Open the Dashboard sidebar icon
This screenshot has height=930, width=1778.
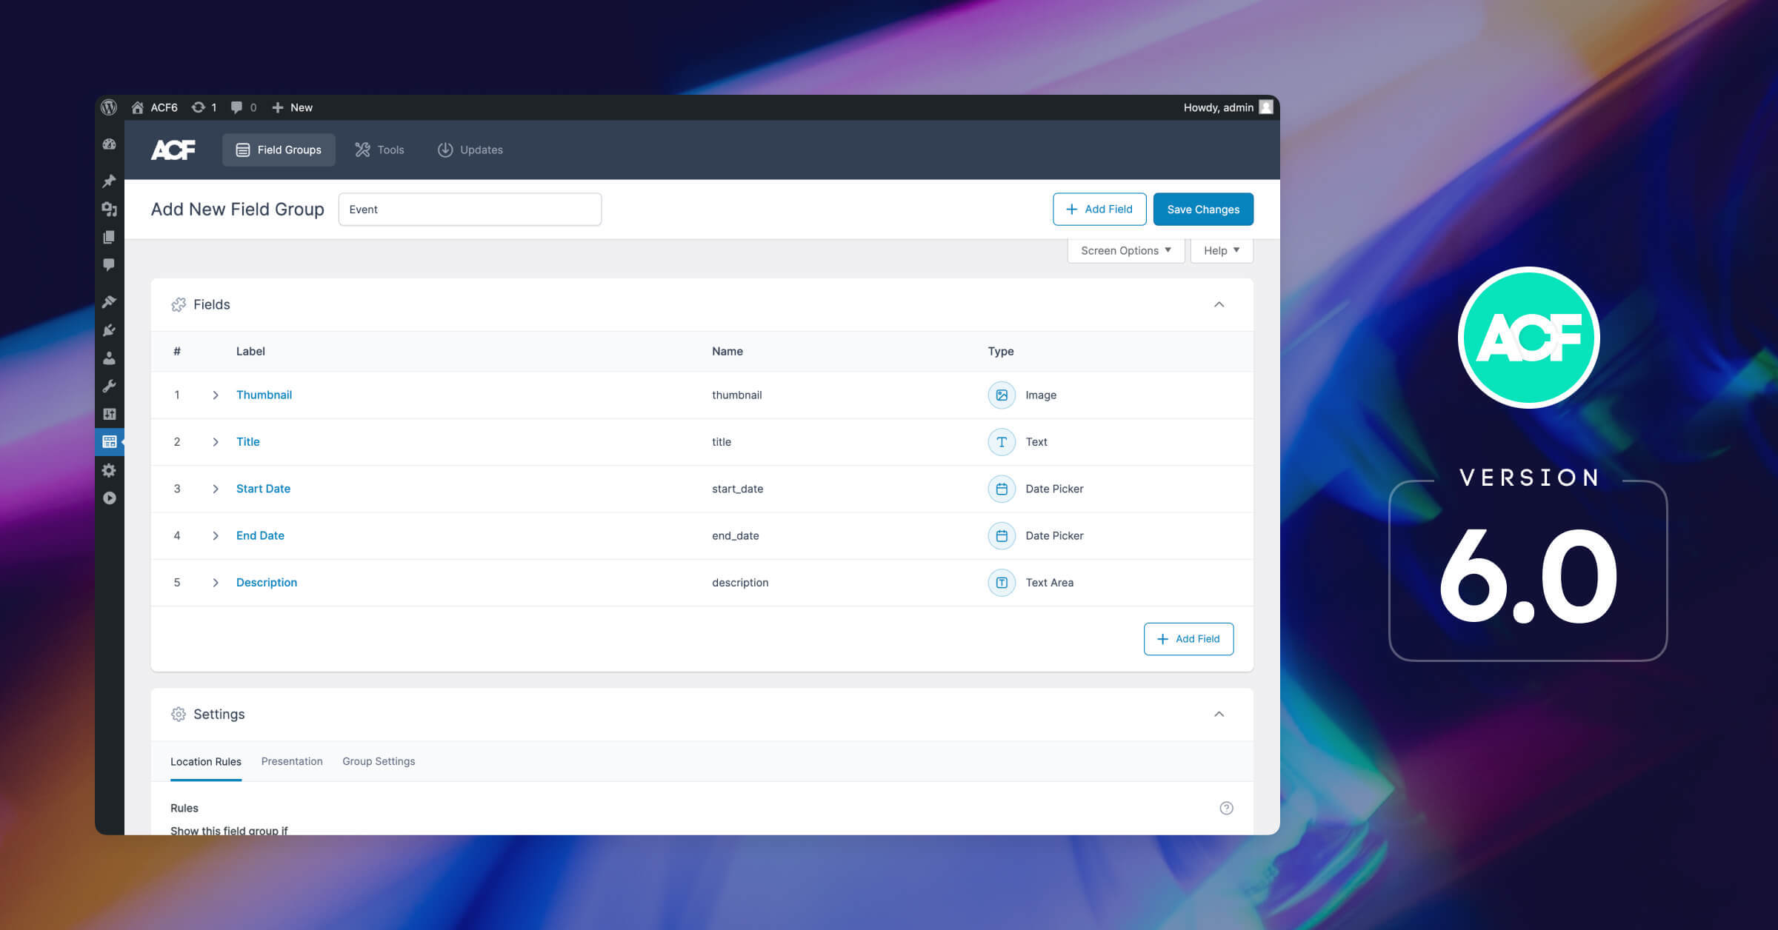(x=109, y=144)
